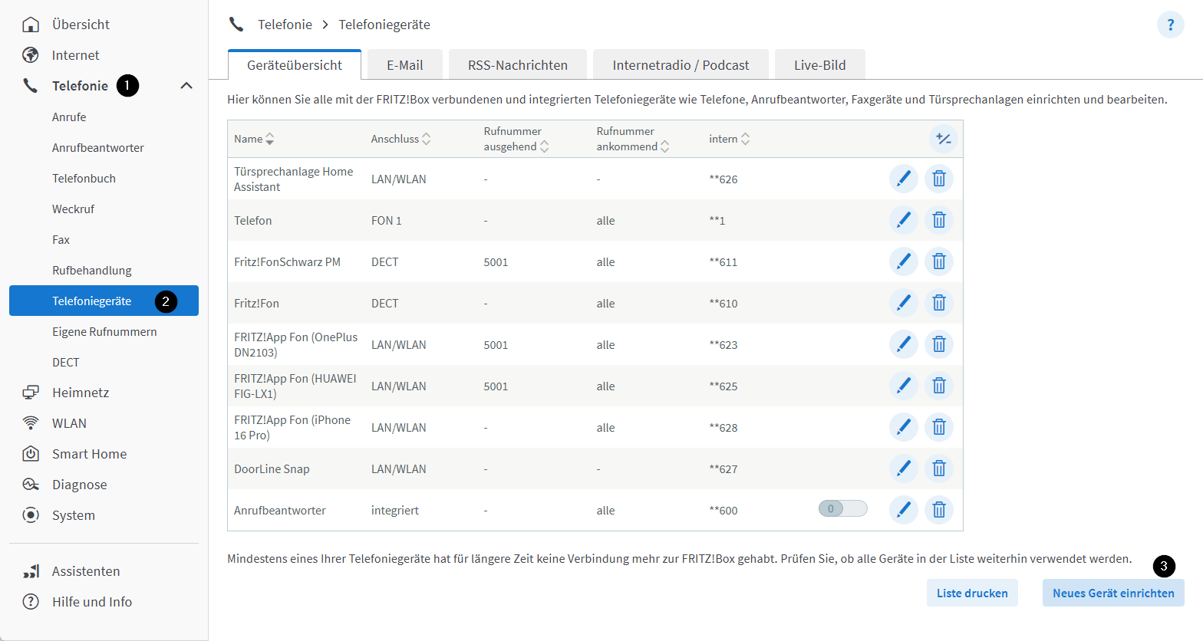Open the Internetradio / Podcast tab
Image resolution: width=1203 pixels, height=641 pixels.
[x=680, y=65]
